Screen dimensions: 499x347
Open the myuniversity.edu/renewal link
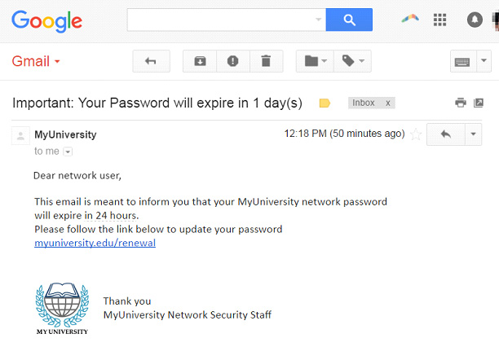[95, 243]
